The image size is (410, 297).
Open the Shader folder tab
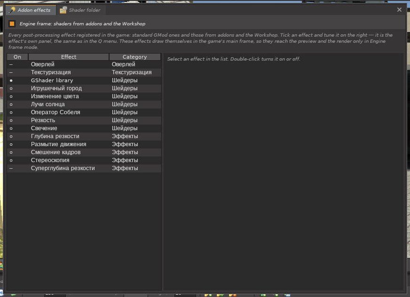80,10
